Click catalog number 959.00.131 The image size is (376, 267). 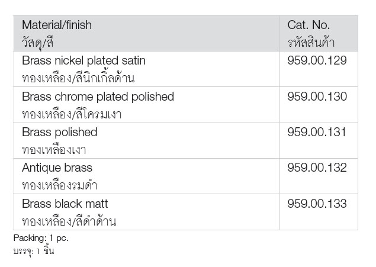(317, 132)
